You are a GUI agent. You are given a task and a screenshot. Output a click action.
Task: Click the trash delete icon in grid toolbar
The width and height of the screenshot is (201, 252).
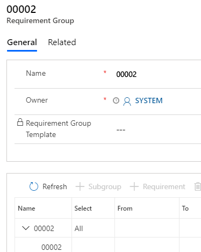[198, 186]
